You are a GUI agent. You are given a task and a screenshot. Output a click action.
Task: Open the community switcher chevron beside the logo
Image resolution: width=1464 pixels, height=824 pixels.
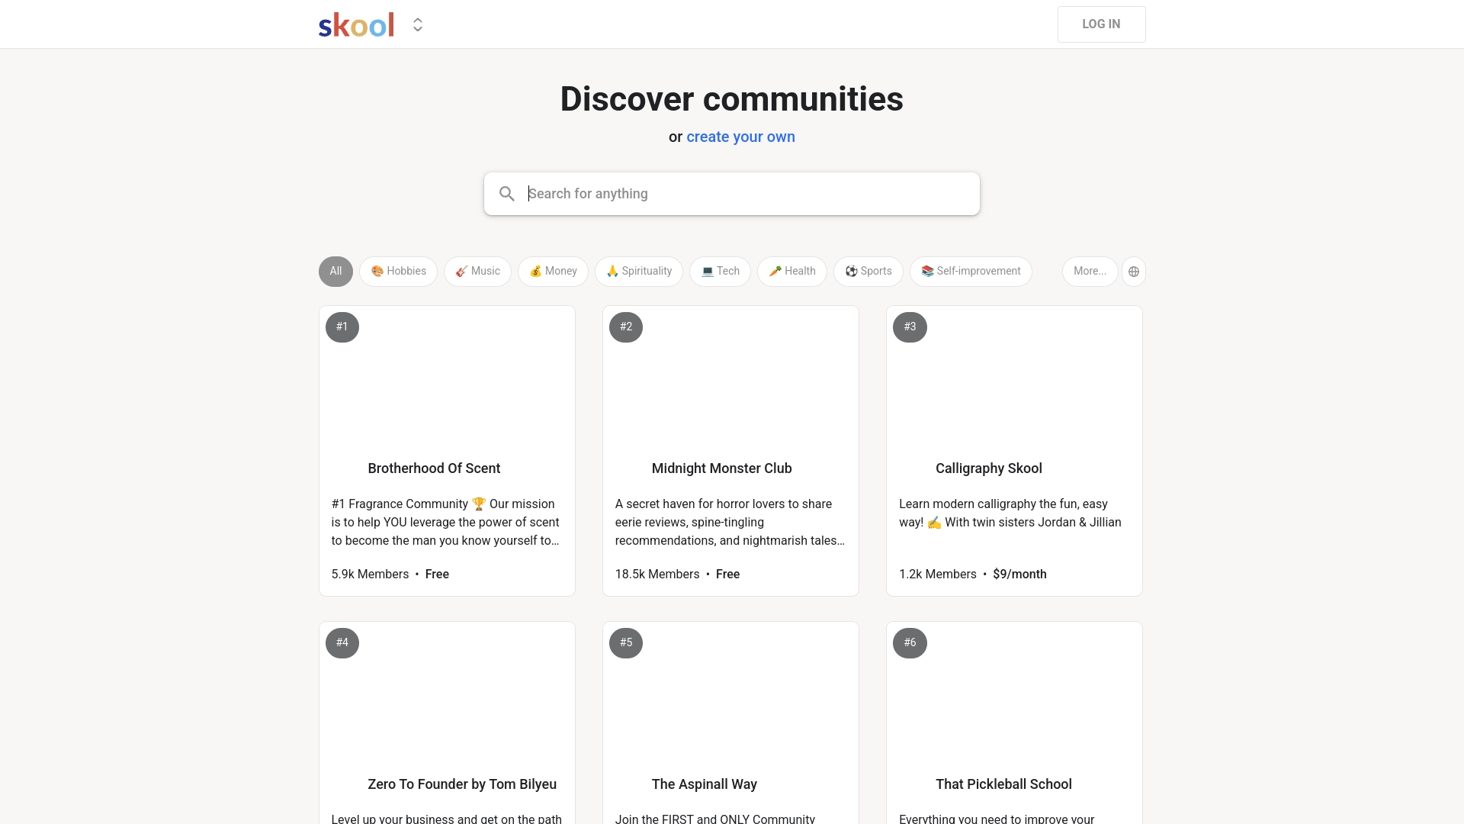(x=418, y=25)
